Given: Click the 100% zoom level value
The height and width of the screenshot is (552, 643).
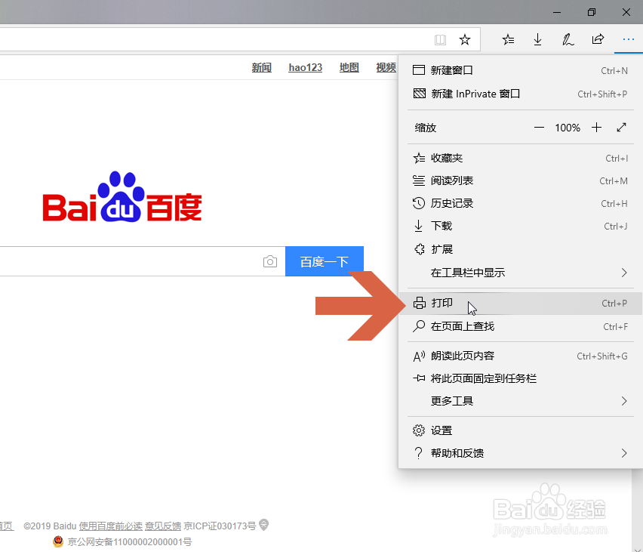Looking at the screenshot, I should 568,128.
